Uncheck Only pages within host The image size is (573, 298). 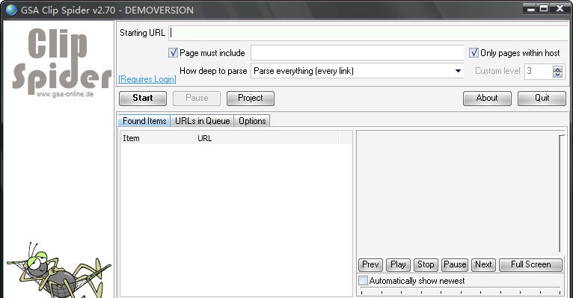click(474, 53)
